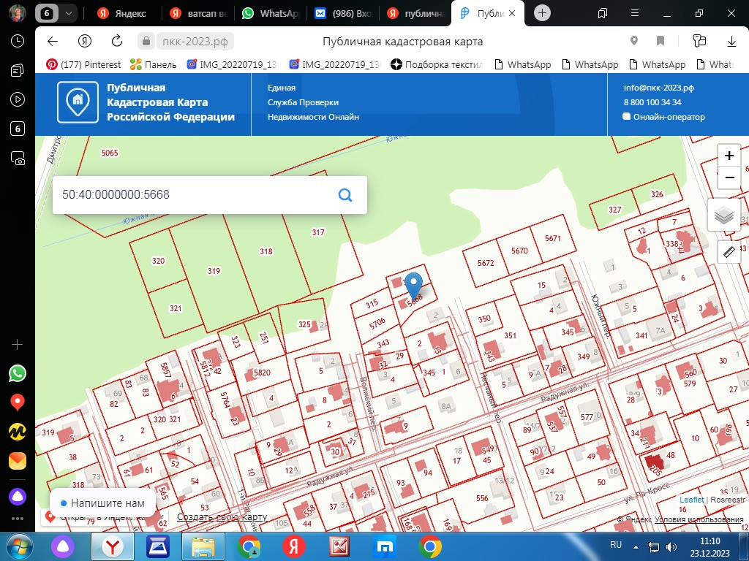Go back with the browser back arrow
This screenshot has width=749, height=561.
pyautogui.click(x=53, y=41)
